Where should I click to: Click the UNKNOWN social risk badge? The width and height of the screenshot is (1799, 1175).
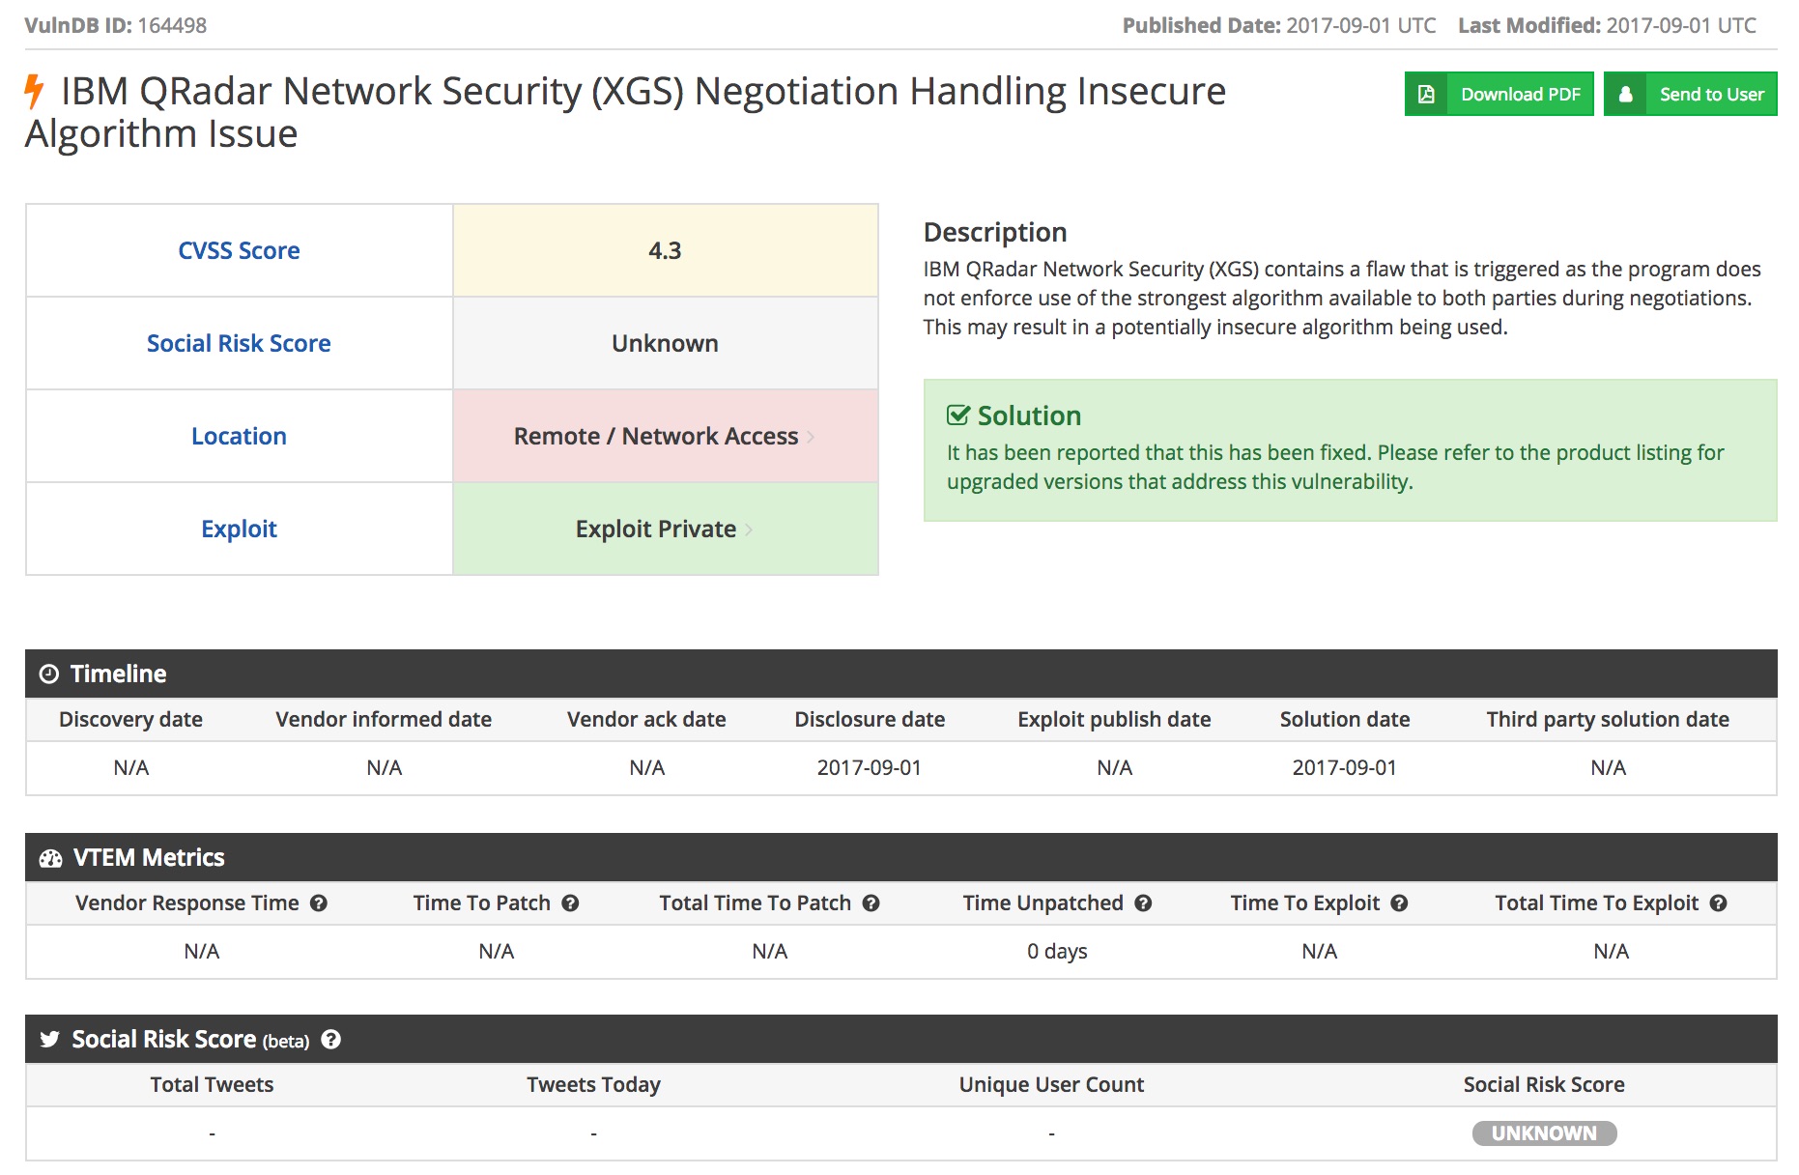(x=1543, y=1133)
